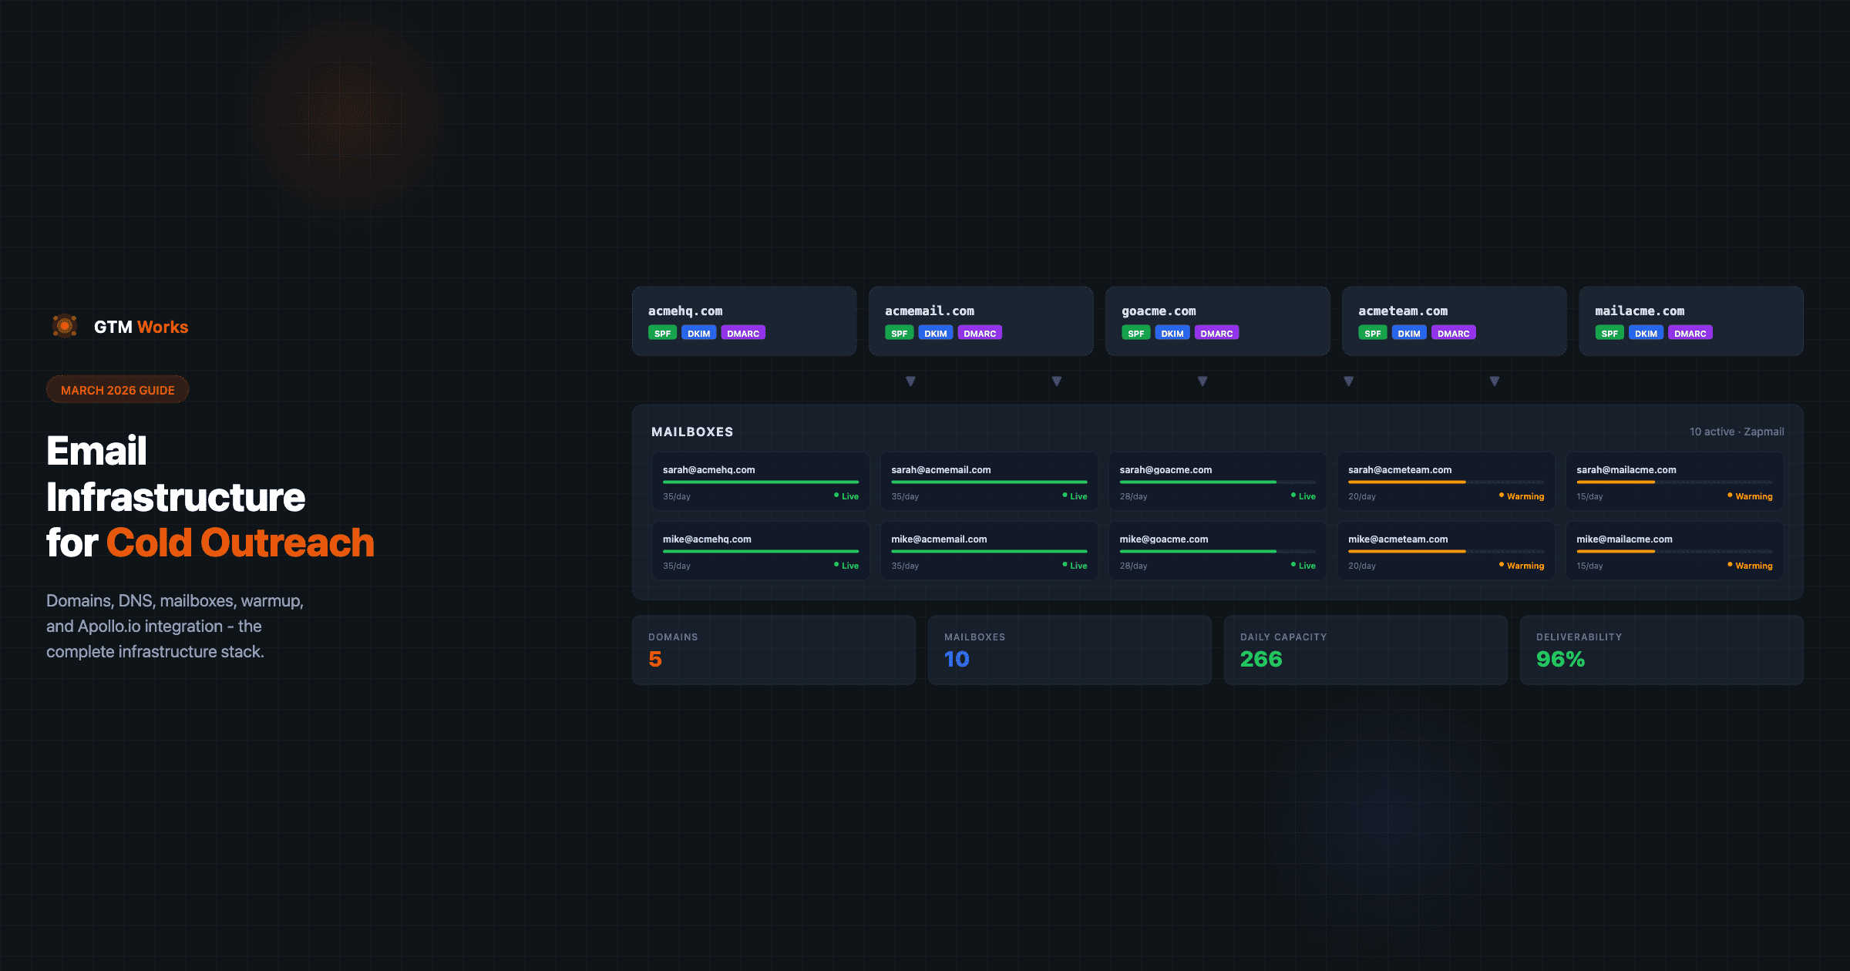
Task: Click the GTM Works logo icon
Action: 65,327
